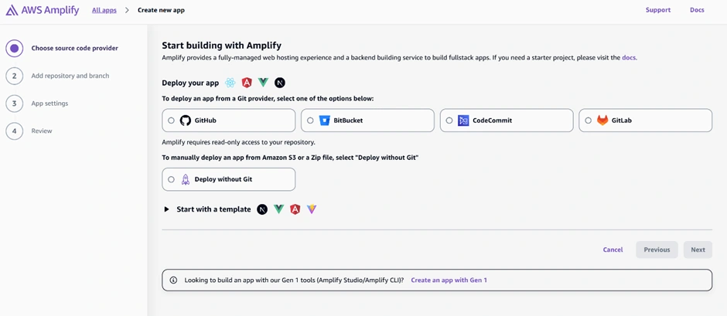Screen dimensions: 727x316
Task: Go to step 2 Add repository and branch
Action: 70,76
